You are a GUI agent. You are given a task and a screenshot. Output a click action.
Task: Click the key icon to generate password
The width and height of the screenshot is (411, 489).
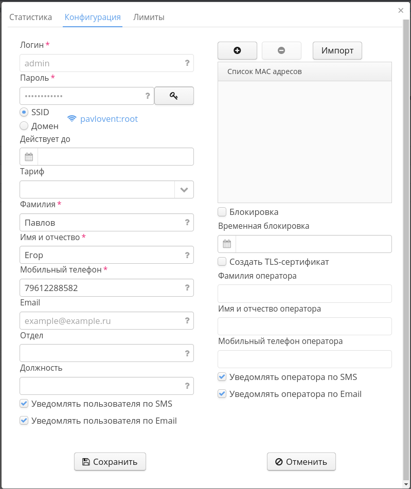point(174,96)
